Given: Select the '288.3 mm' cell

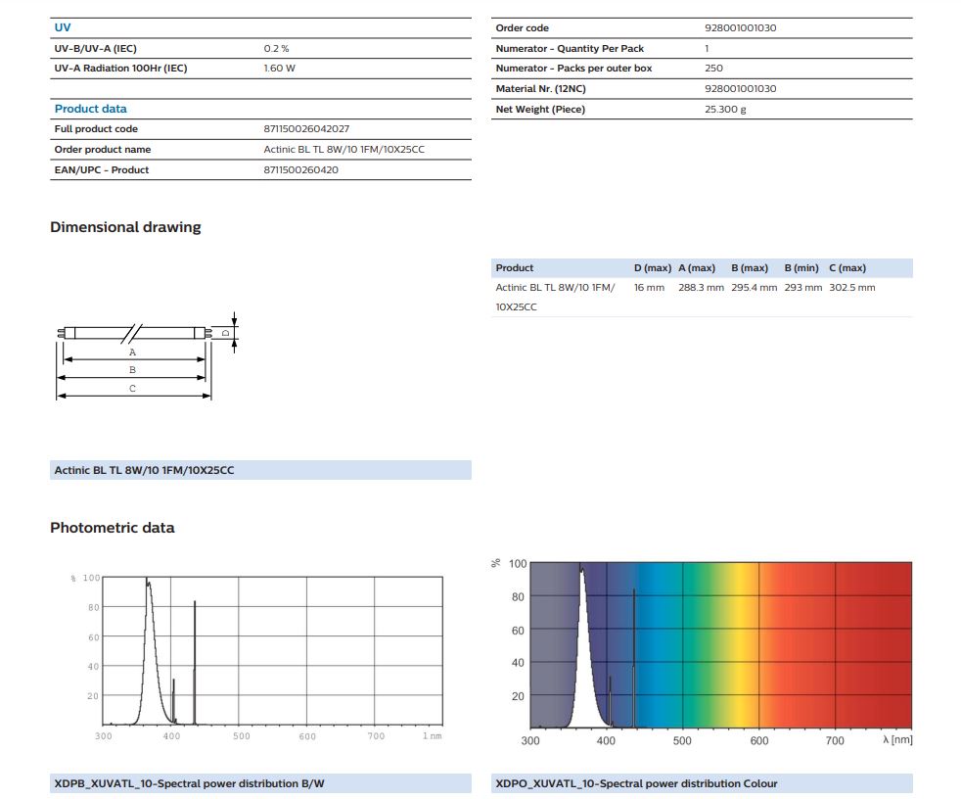Looking at the screenshot, I should (701, 288).
